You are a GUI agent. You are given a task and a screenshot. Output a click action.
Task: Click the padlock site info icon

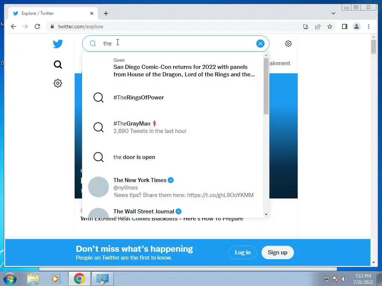tap(52, 26)
